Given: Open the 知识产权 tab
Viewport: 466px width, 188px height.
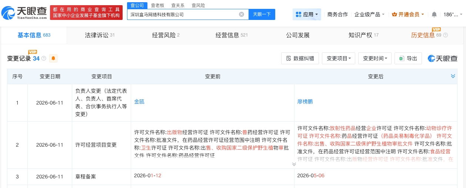Looking at the screenshot, I should tap(363, 35).
